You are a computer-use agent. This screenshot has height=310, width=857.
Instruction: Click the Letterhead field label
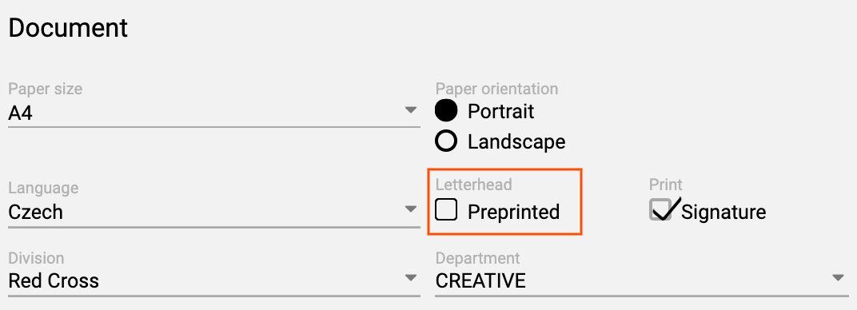pyautogui.click(x=474, y=185)
